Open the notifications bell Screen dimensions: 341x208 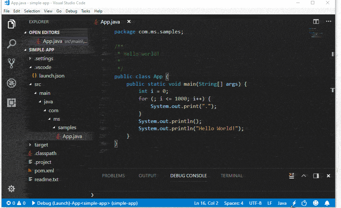click(327, 203)
